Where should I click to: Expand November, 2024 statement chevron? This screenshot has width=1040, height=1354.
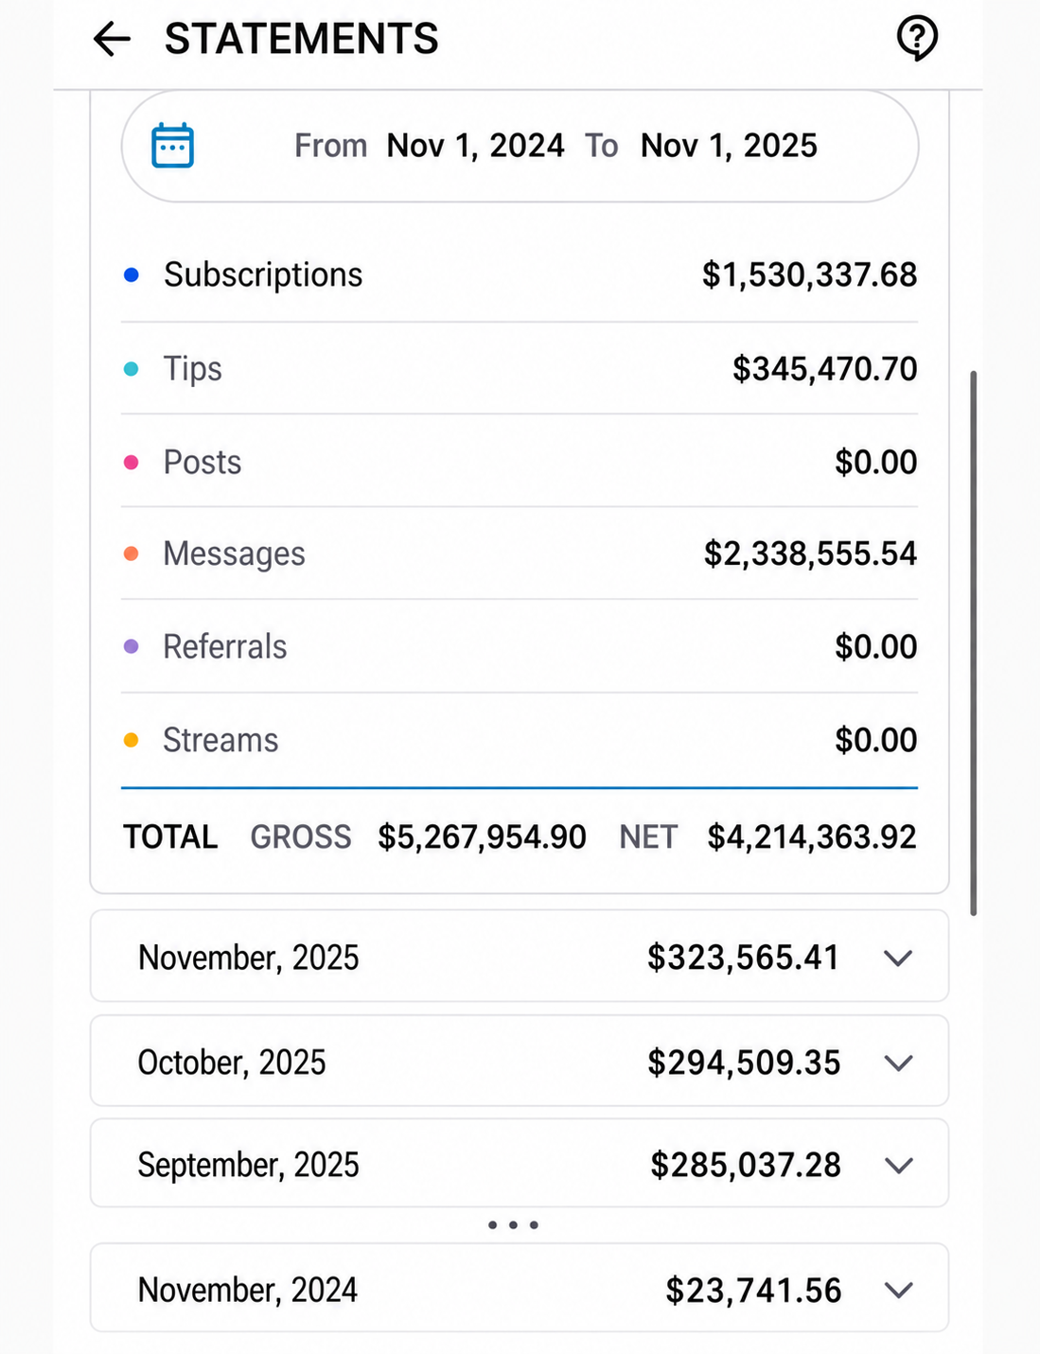[x=897, y=1290]
